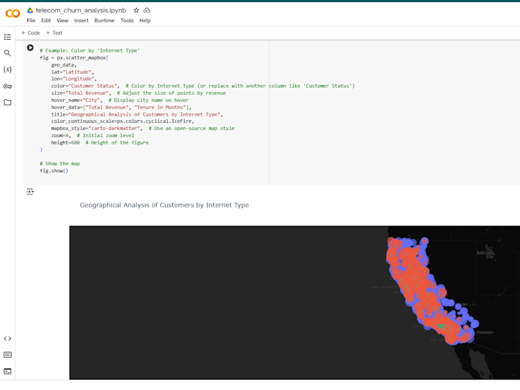Click the Phoenix map label
This screenshot has width=520, height=390.
485,332
